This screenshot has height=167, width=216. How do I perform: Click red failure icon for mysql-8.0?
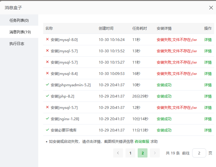click(47, 39)
